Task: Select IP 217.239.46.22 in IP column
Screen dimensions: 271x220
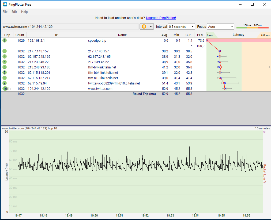Action: click(x=38, y=62)
